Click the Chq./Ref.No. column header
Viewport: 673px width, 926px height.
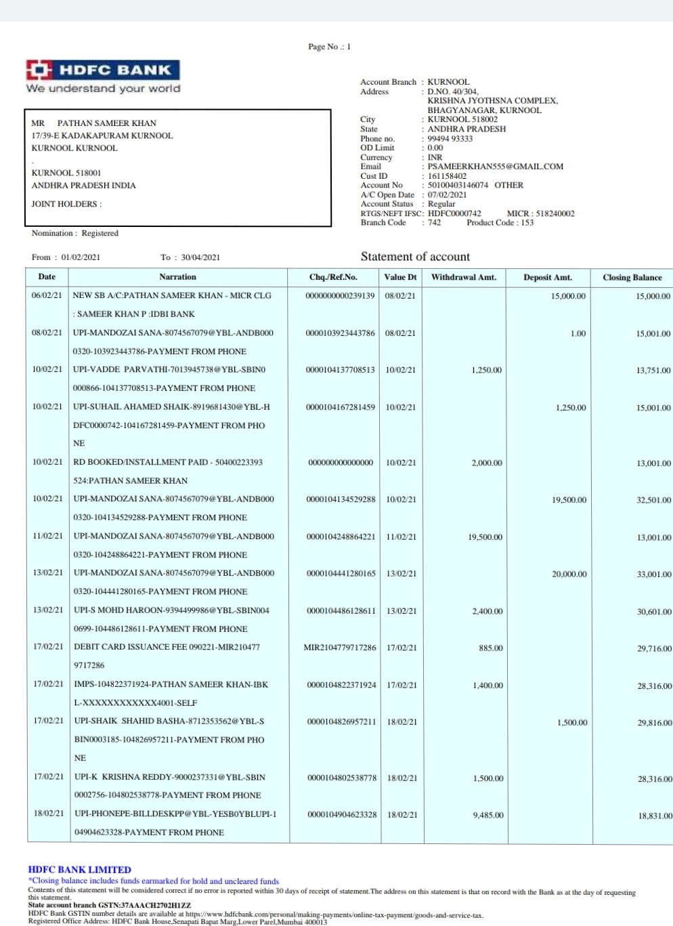pyautogui.click(x=333, y=277)
